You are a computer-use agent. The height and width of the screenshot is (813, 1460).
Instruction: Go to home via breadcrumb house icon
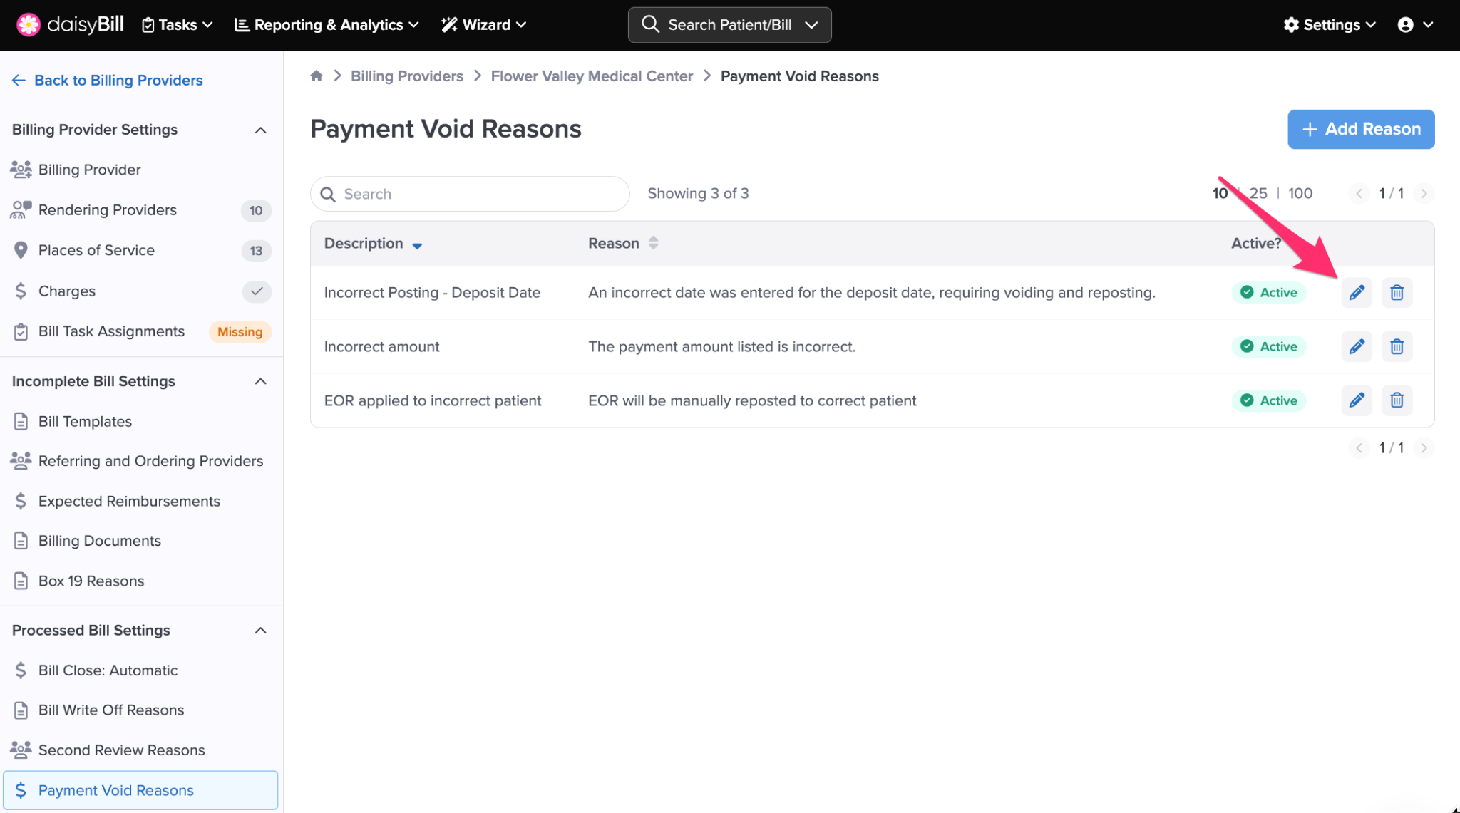pyautogui.click(x=317, y=76)
